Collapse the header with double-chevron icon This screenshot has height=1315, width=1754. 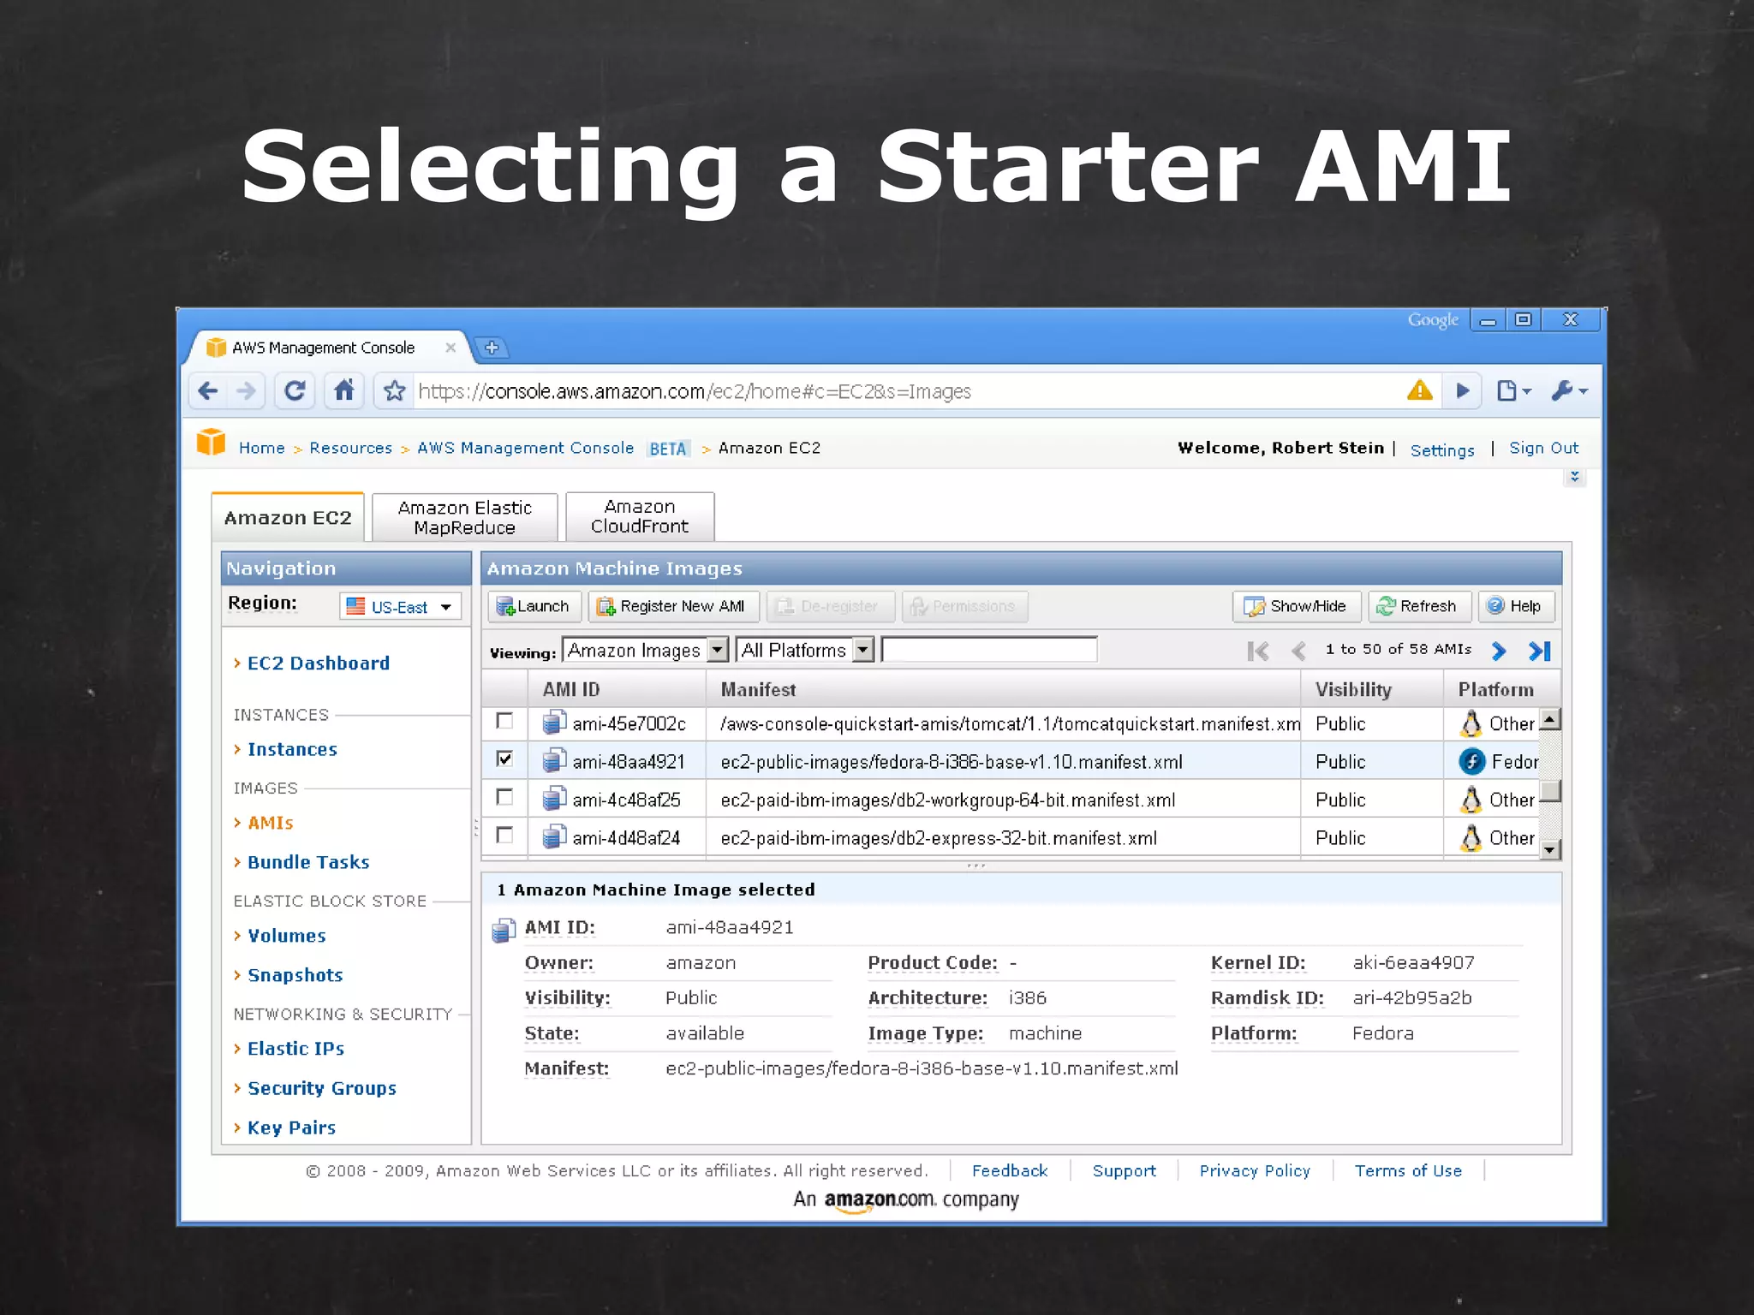[1574, 477]
